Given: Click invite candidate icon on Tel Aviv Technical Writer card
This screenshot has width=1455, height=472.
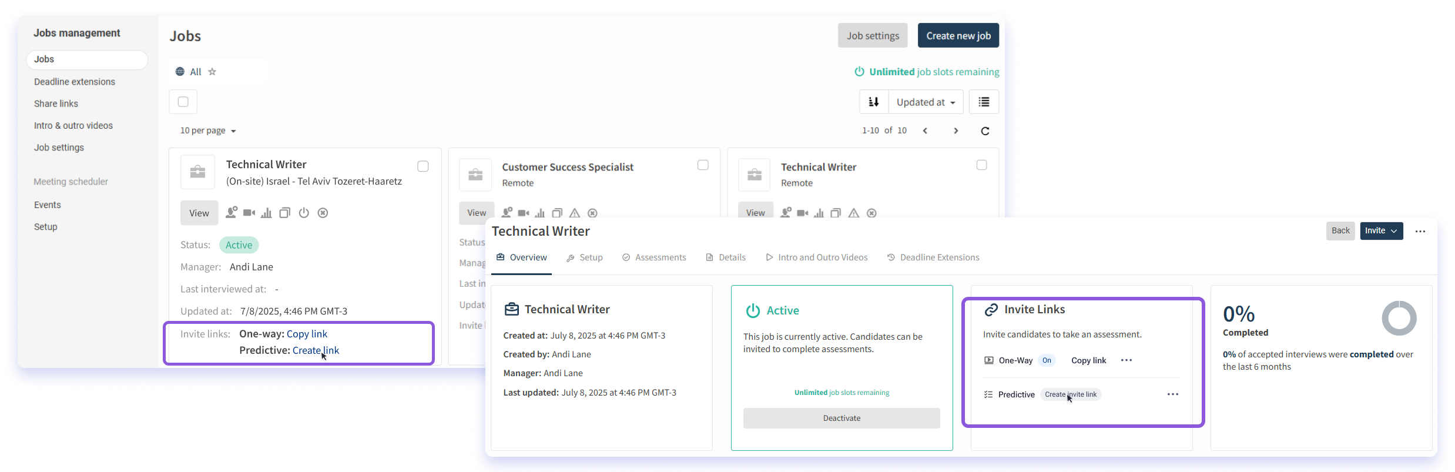Looking at the screenshot, I should click(x=232, y=212).
